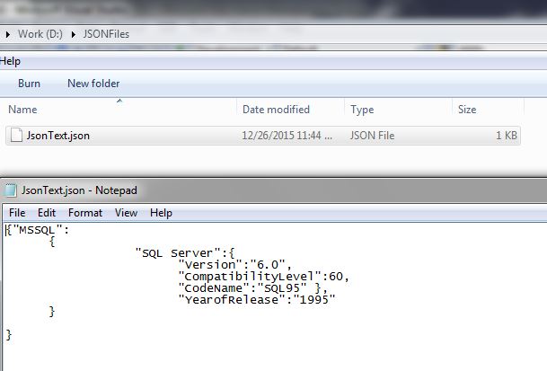This screenshot has height=371, width=547.
Task: Open the Notepad File menu
Action: click(17, 213)
